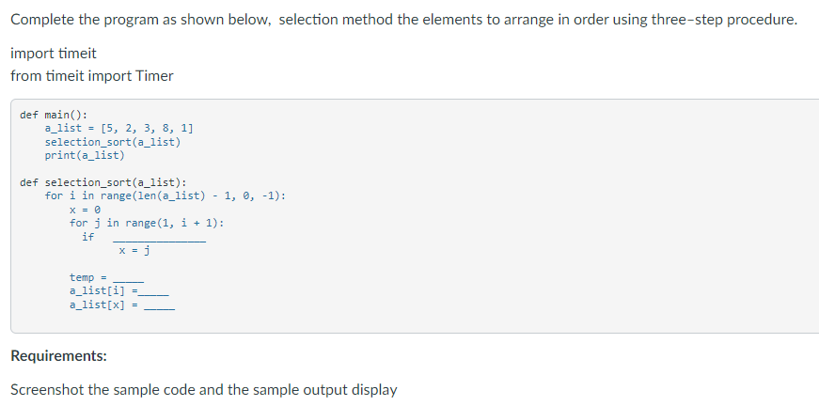
Task: Click the blank after the 'if' keyword
Action: click(159, 240)
